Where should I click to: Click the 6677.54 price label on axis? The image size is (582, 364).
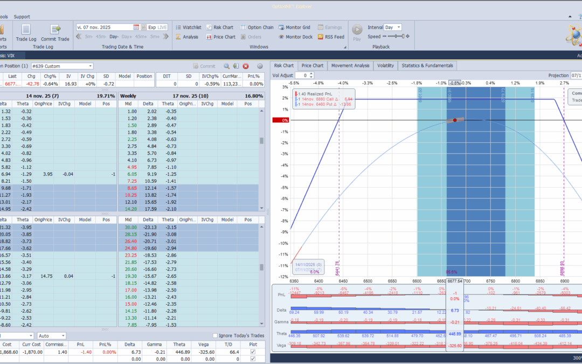(x=455, y=281)
